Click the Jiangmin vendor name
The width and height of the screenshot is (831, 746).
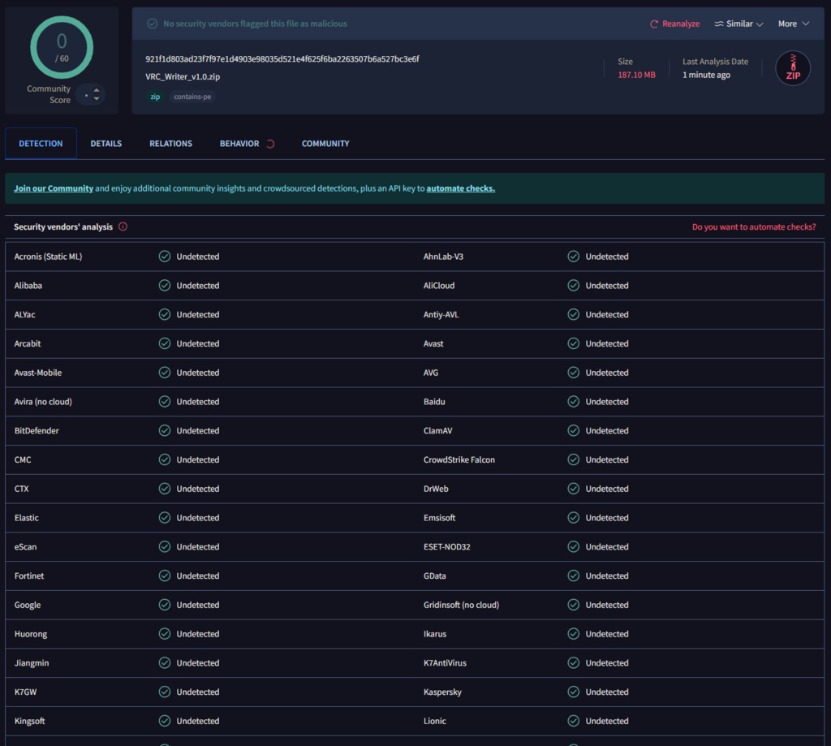[32, 663]
